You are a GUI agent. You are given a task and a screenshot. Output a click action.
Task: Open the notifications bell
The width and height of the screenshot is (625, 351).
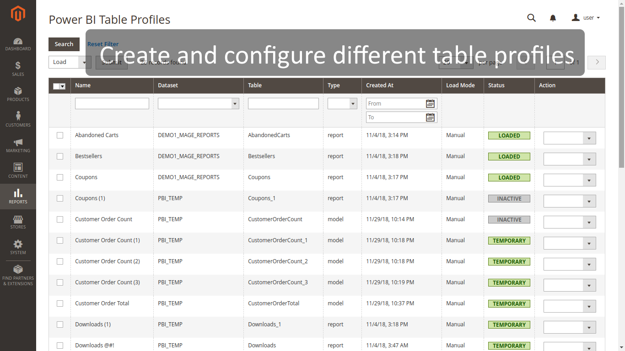pyautogui.click(x=553, y=18)
